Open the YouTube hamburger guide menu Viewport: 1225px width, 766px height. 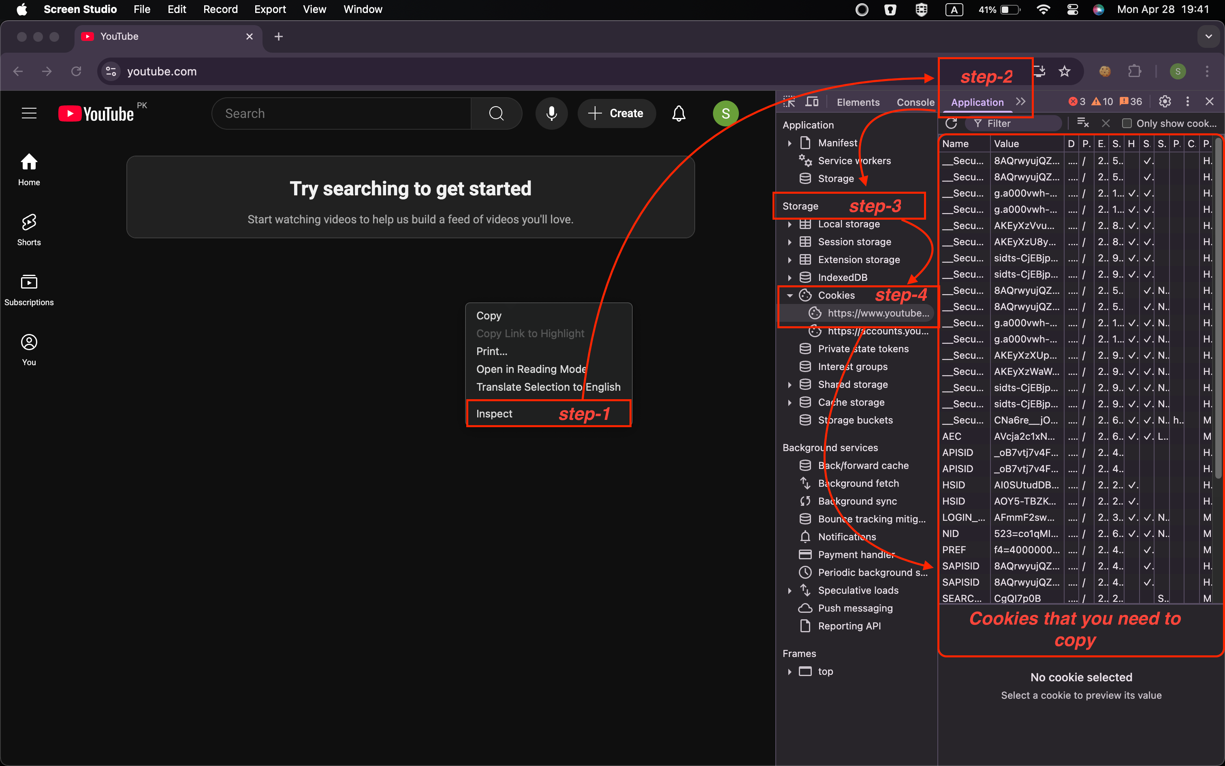(29, 113)
